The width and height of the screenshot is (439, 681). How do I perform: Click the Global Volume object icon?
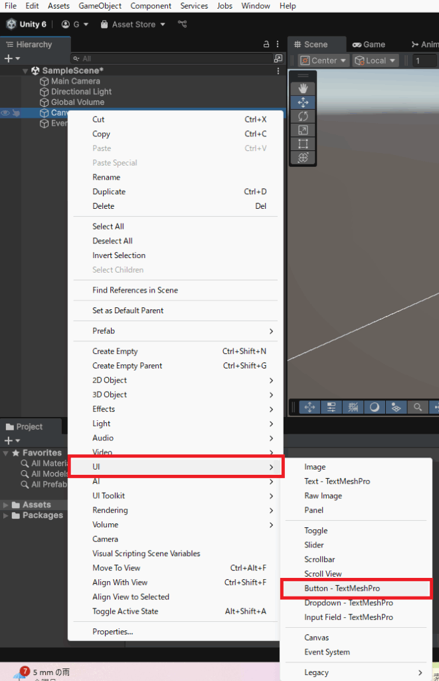tap(44, 102)
